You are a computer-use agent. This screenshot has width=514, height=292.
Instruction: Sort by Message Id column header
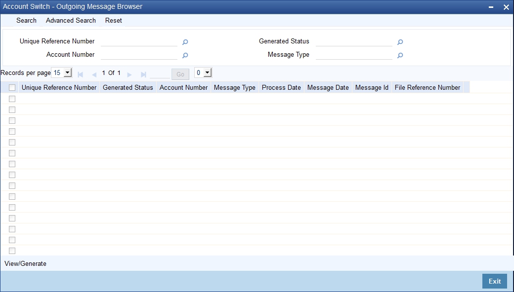[372, 87]
